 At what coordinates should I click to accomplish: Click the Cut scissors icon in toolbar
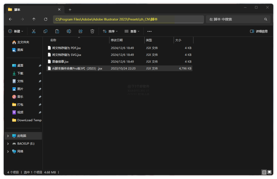34,31
